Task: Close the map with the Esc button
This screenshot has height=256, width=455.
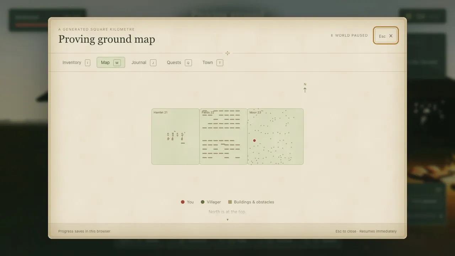Action: pyautogui.click(x=386, y=36)
